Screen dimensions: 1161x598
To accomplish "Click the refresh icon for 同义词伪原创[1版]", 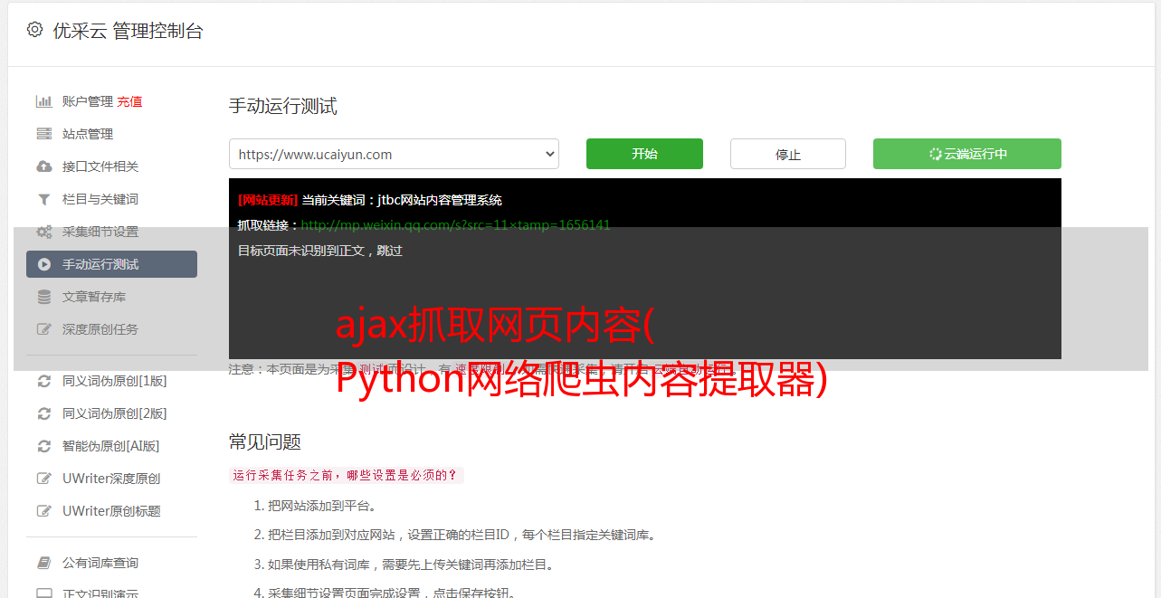I will coord(43,381).
